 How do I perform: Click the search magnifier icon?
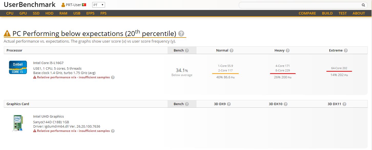pos(363,5)
